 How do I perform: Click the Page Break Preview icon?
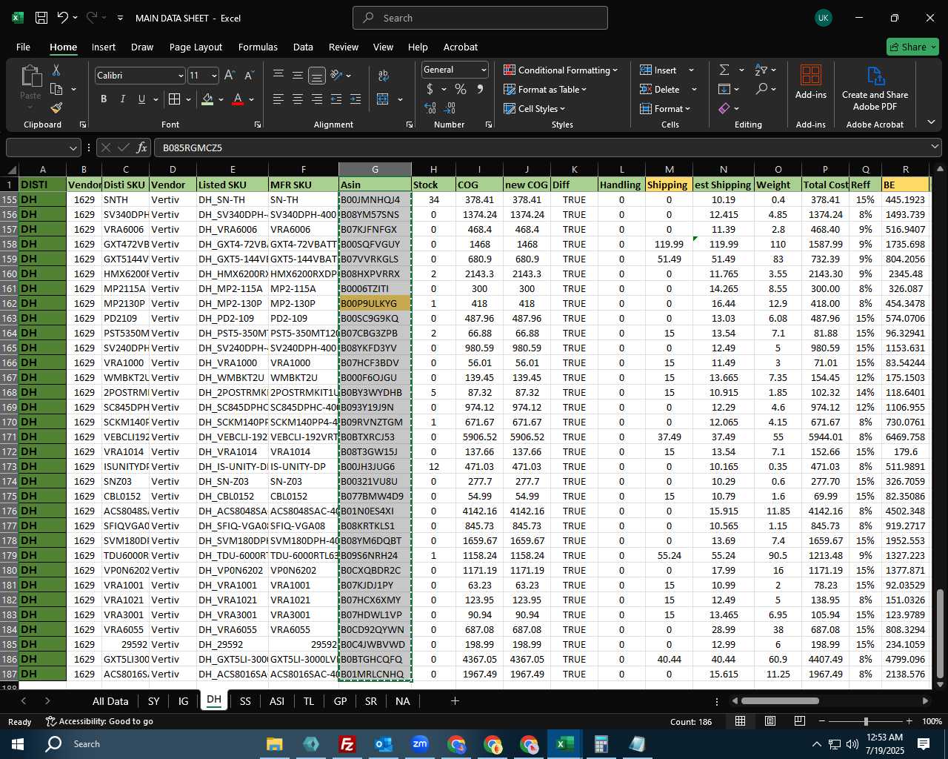point(800,721)
